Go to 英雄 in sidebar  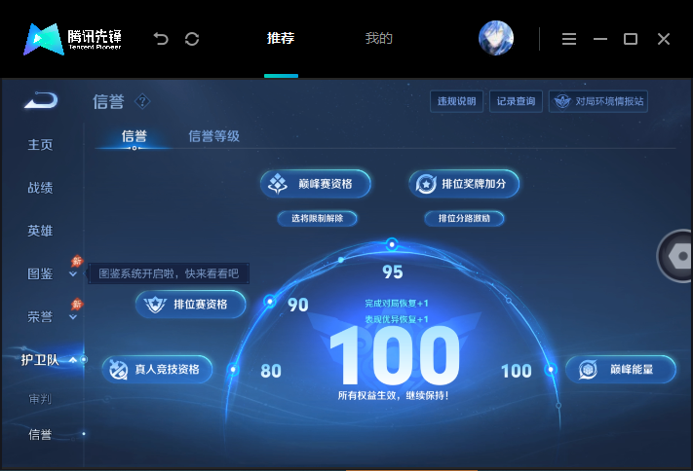coord(40,231)
